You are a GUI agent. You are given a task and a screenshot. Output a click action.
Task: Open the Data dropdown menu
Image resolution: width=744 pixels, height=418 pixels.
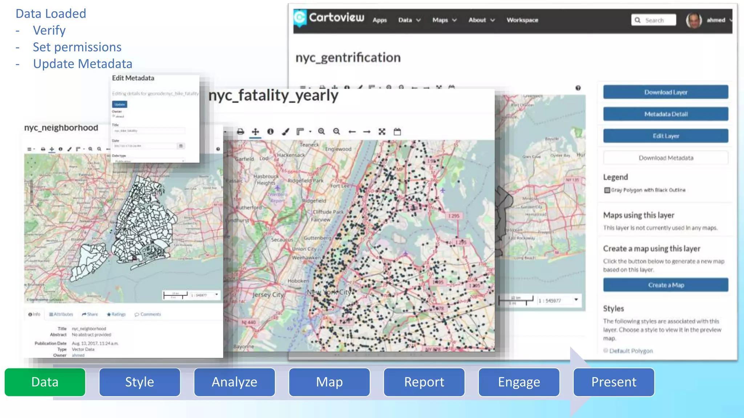point(409,20)
